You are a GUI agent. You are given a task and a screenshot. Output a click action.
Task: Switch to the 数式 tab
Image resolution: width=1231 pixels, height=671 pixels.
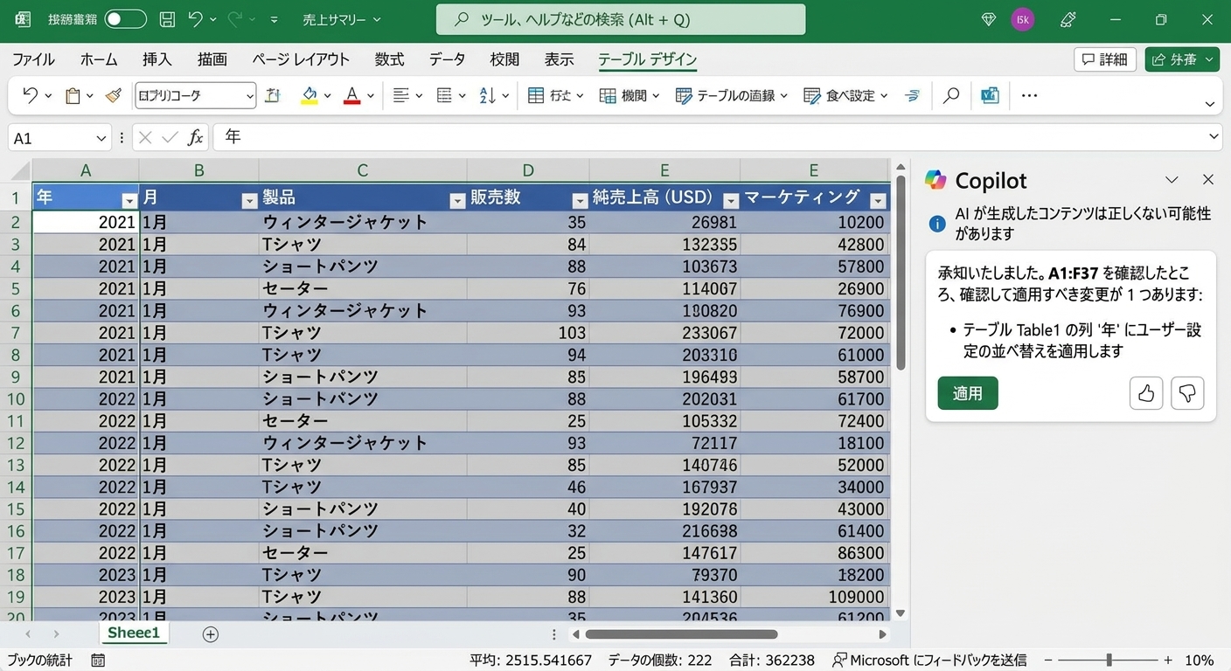click(389, 59)
